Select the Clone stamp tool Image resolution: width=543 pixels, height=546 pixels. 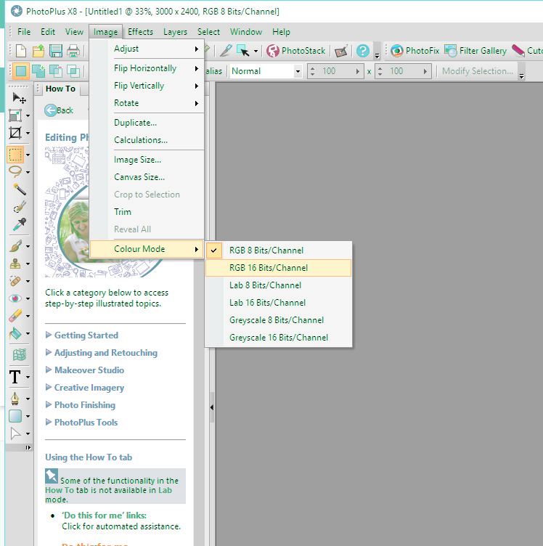tap(16, 264)
